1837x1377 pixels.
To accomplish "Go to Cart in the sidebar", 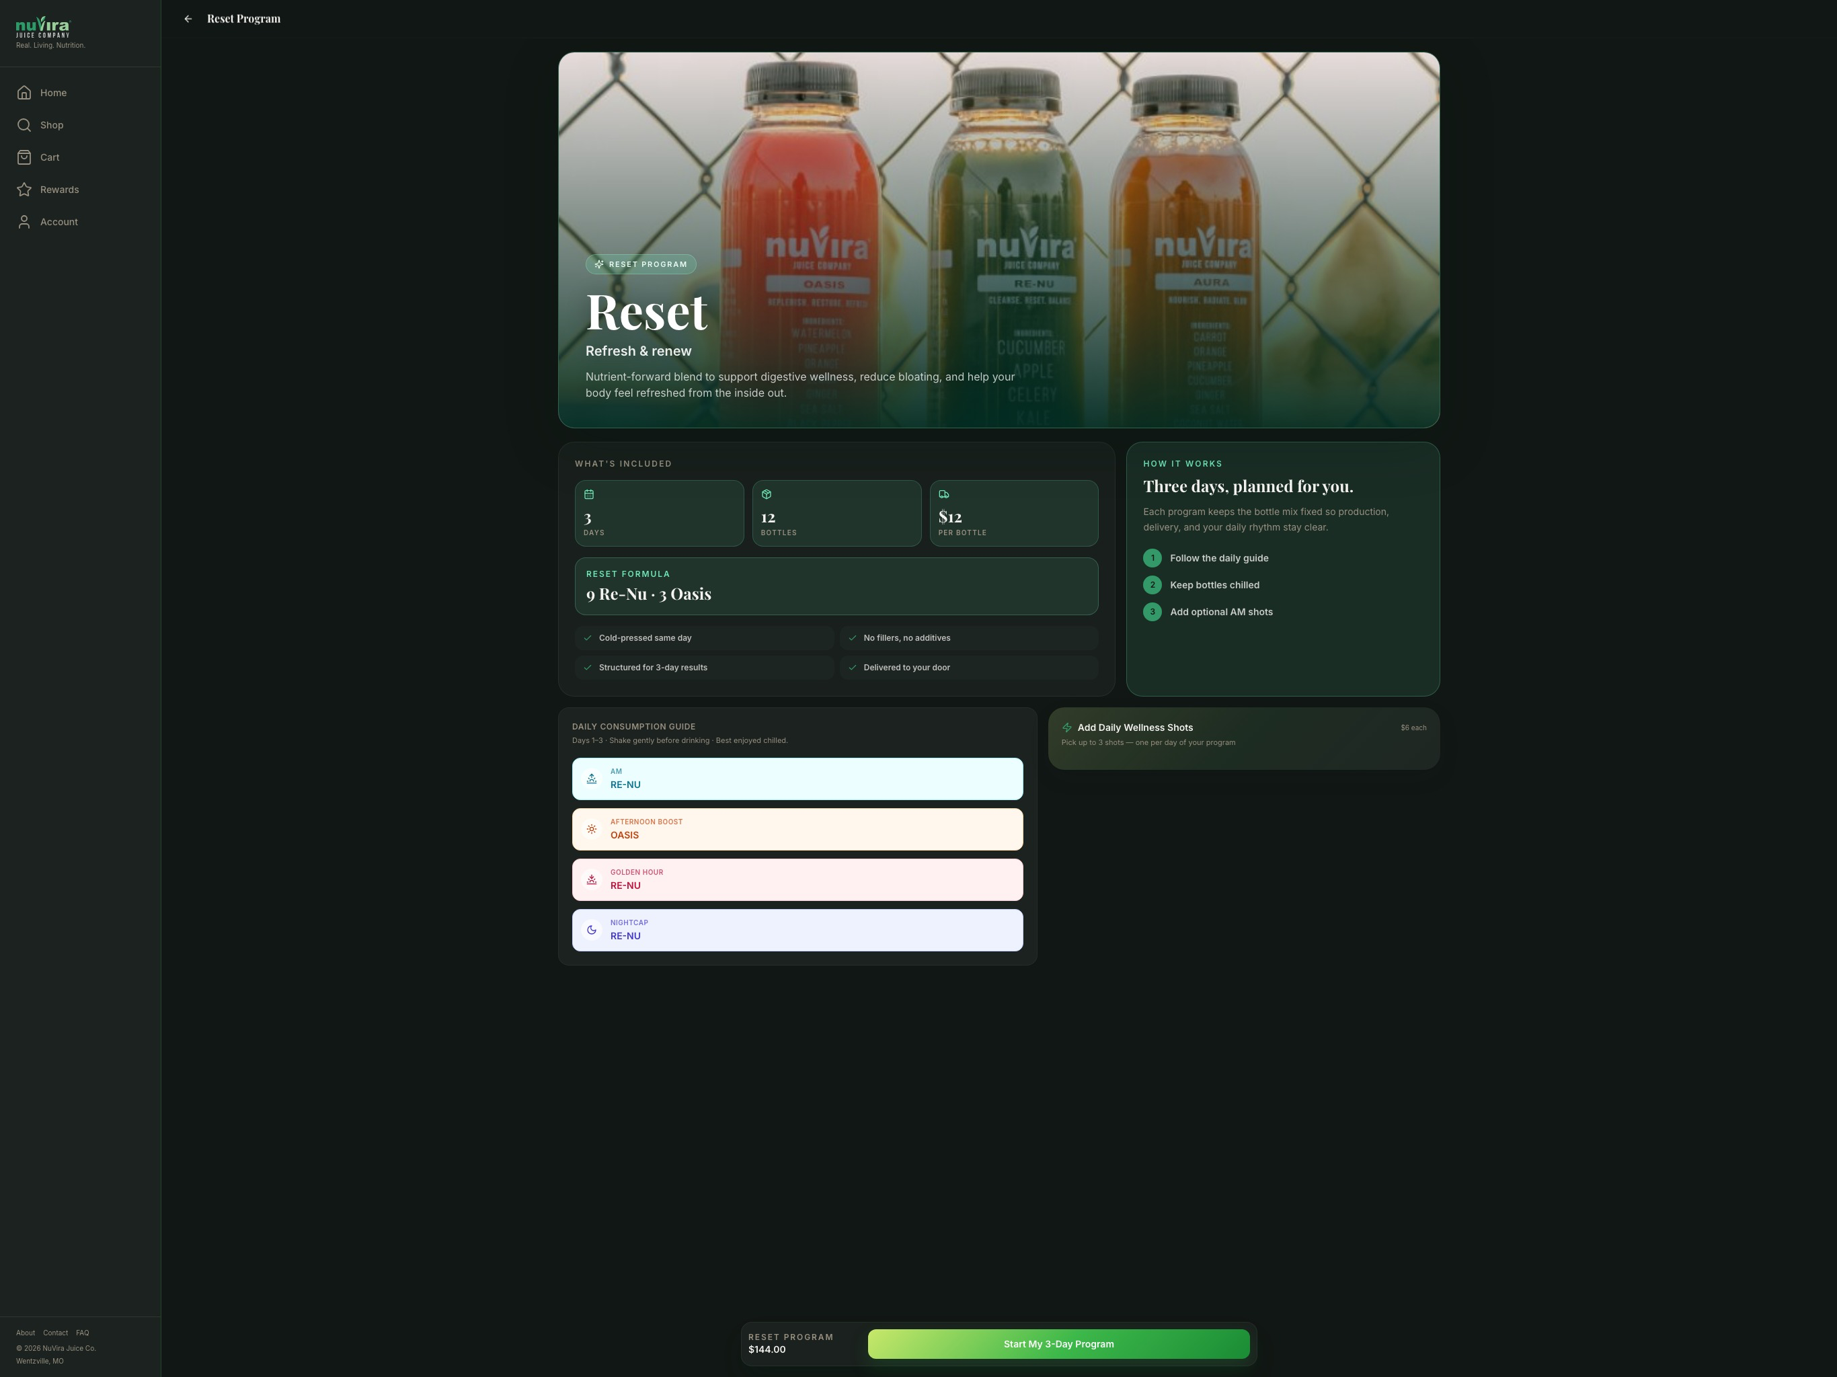I will click(x=80, y=157).
